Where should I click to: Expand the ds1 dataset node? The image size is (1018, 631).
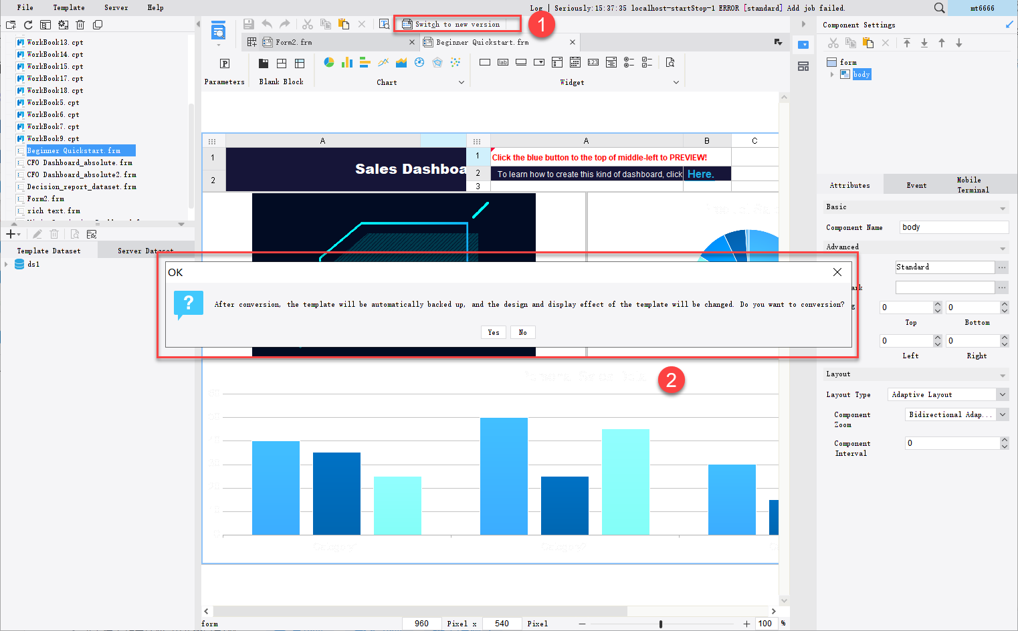[7, 264]
